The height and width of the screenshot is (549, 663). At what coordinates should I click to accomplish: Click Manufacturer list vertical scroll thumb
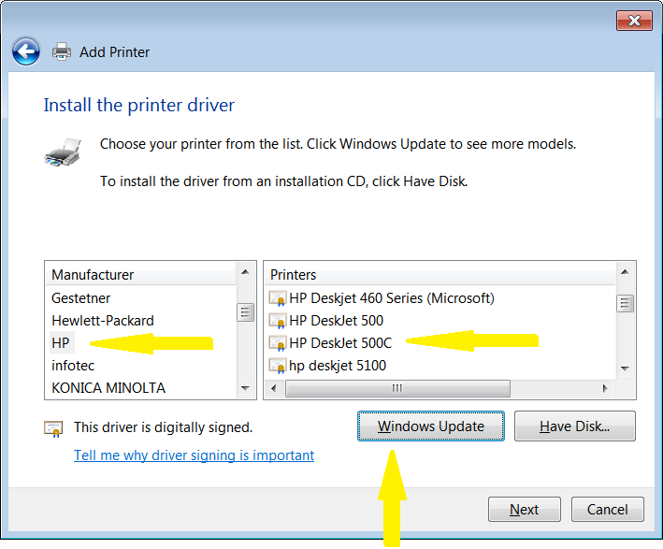245,312
